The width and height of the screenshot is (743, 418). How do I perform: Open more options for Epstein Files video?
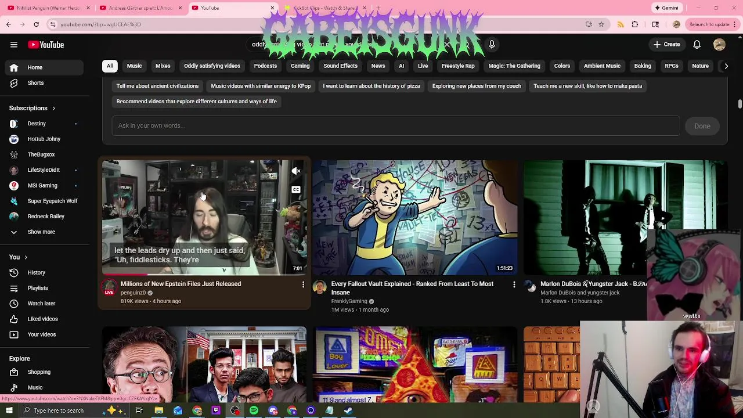tap(303, 284)
